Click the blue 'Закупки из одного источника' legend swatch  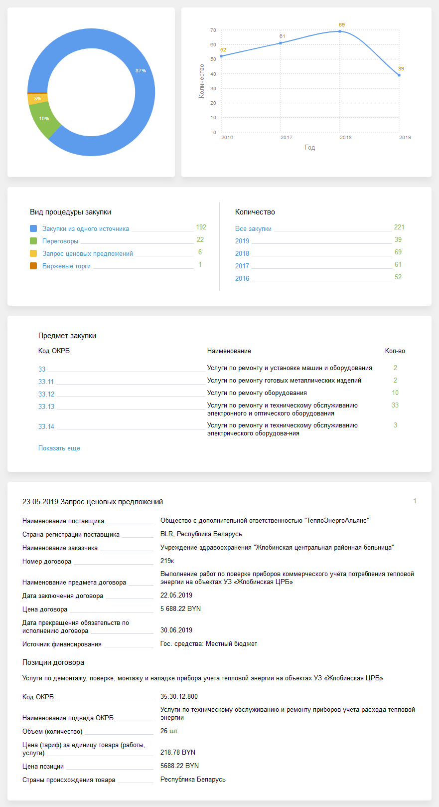(x=33, y=228)
